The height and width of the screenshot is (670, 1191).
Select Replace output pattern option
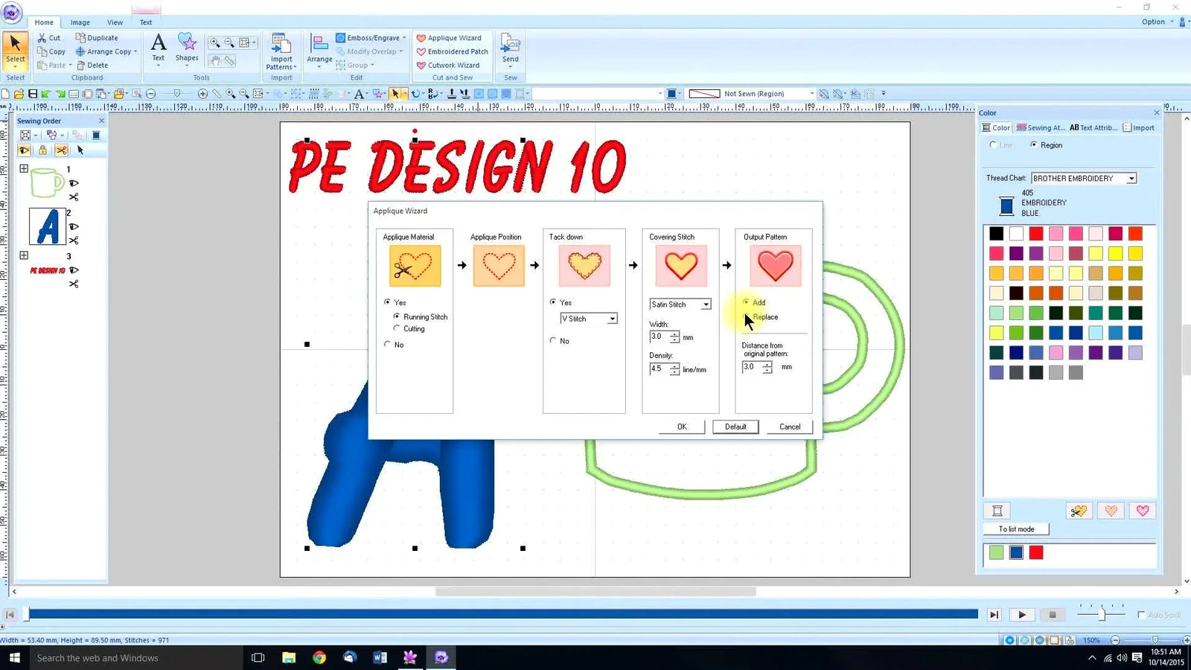click(760, 317)
